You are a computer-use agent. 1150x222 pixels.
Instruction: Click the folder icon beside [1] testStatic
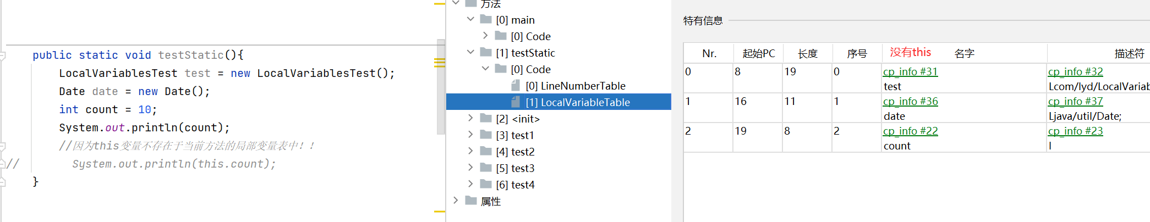(x=486, y=52)
